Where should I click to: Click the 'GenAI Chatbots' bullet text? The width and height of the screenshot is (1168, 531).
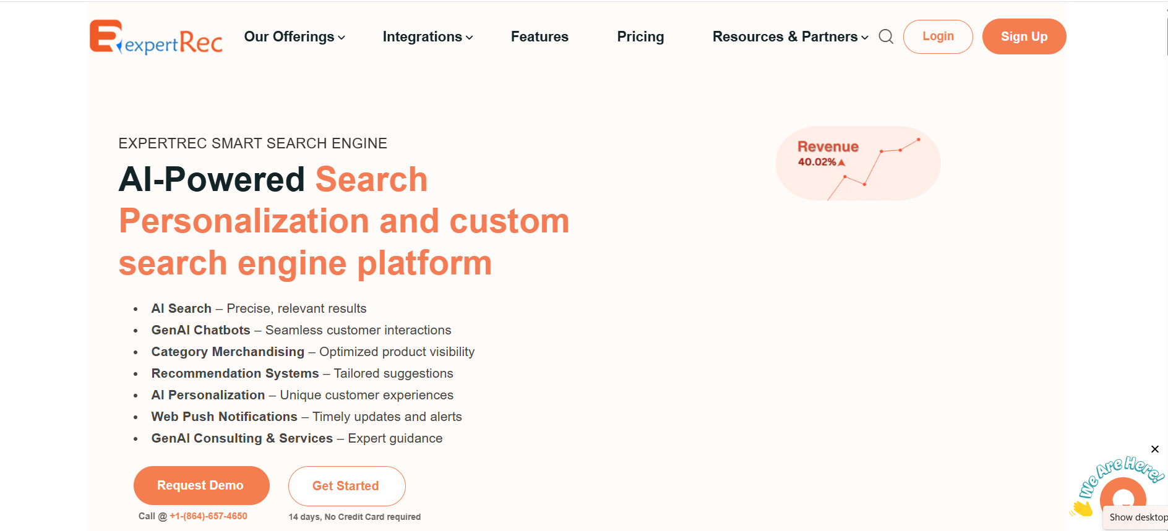(x=201, y=330)
